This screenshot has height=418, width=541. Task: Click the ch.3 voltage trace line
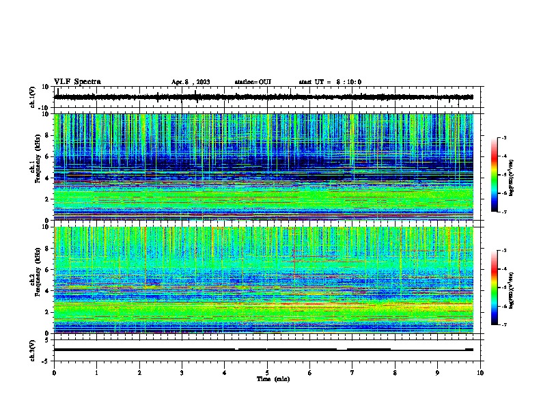pyautogui.click(x=264, y=350)
